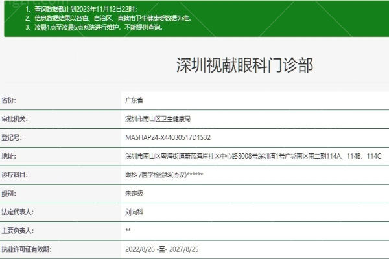Select the value 未定级

click(134, 194)
